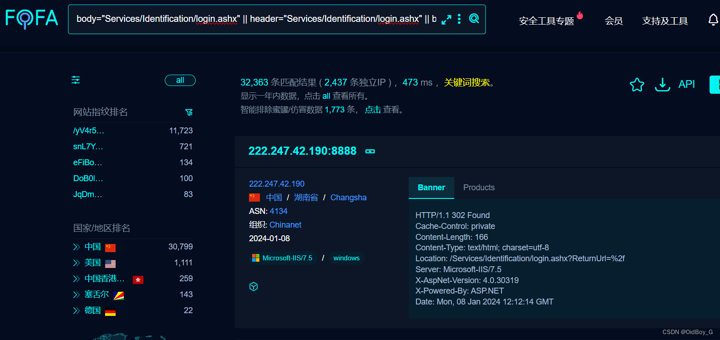Open host 222.247.42.190:8888
Screen dimensions: 720x340
pos(302,151)
